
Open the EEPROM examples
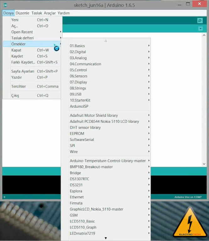[x=106, y=133]
